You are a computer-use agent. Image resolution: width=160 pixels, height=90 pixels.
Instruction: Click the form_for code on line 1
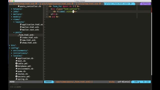(x=57, y=6)
